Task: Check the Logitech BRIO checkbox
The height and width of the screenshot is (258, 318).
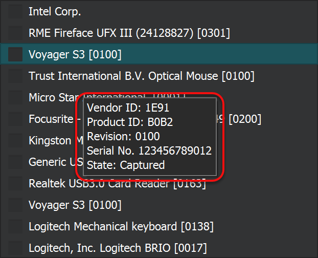Action: [15, 248]
